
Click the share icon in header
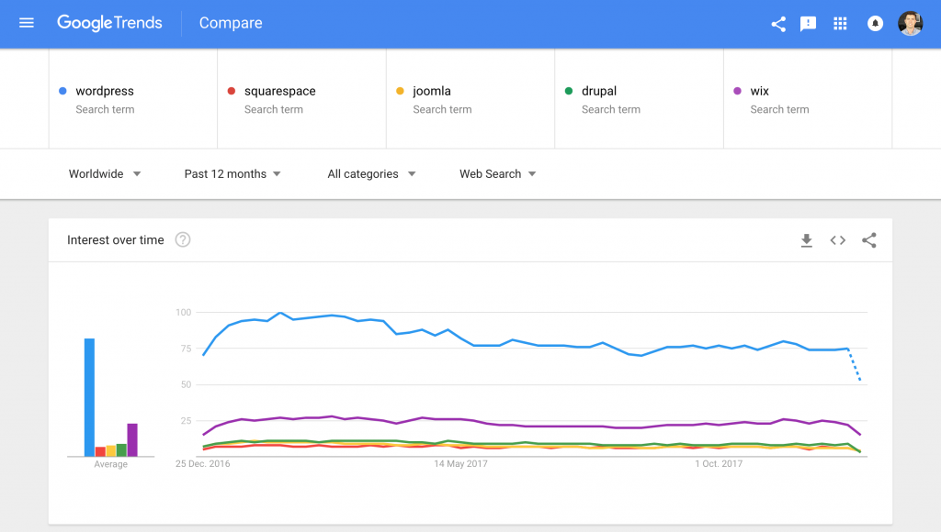778,24
